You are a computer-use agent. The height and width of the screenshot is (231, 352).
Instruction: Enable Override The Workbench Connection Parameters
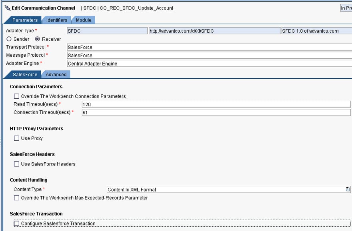[16, 96]
